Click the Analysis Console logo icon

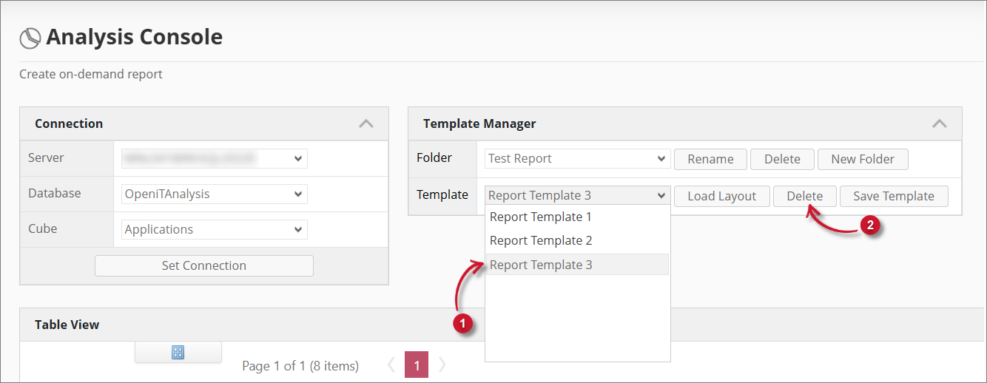coord(30,38)
